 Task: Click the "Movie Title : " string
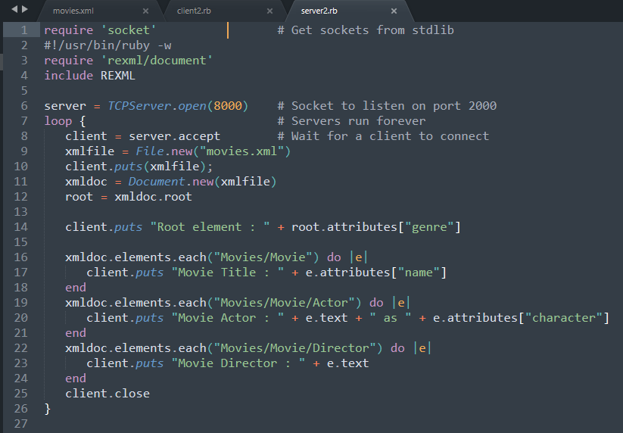point(228,273)
